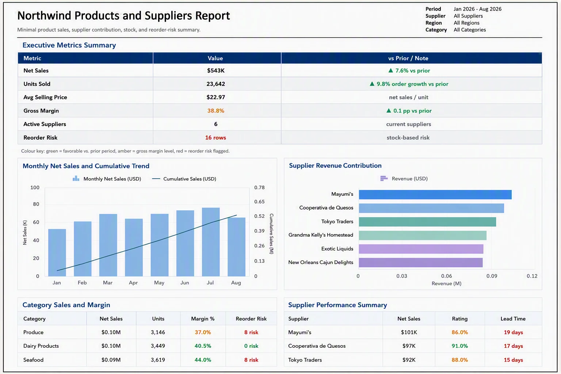561x374 pixels.
Task: Click the Monthly Net Sales legend bar icon
Action: 76,178
